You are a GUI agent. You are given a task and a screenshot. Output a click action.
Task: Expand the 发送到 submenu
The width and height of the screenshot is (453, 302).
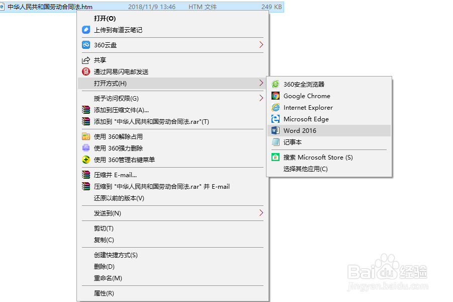(x=261, y=213)
